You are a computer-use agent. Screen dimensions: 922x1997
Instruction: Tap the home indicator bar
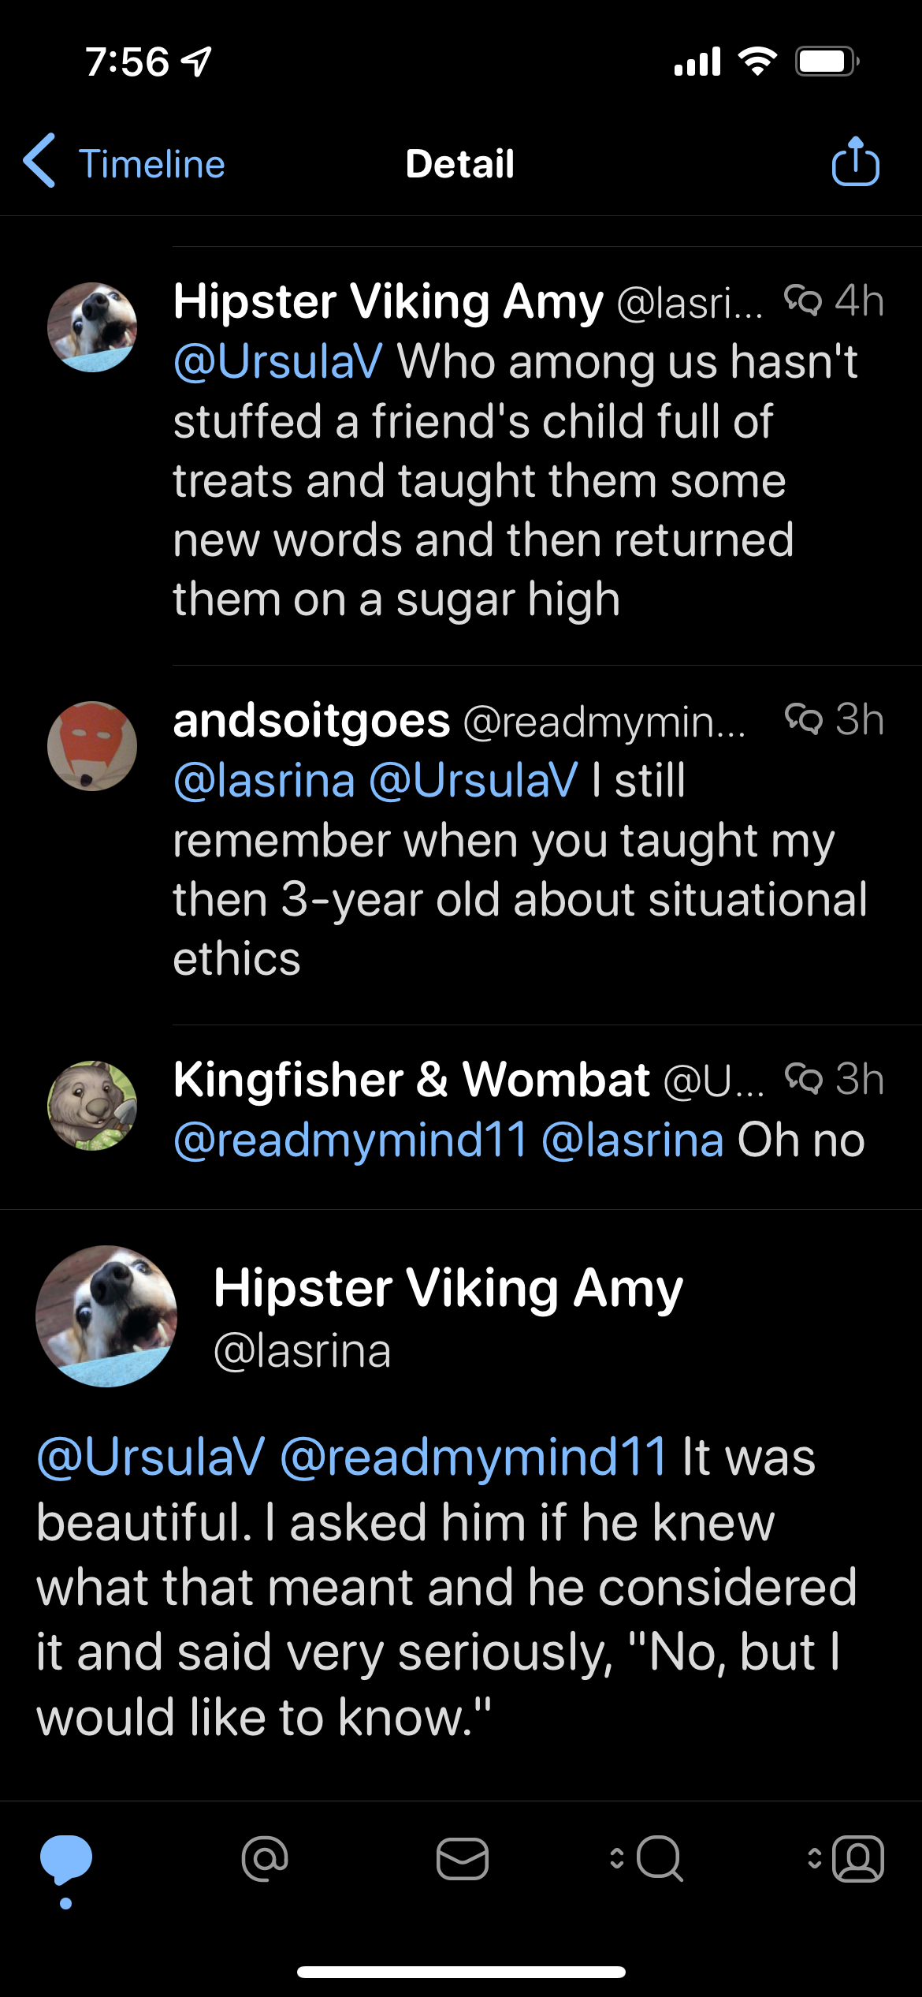point(461,1972)
